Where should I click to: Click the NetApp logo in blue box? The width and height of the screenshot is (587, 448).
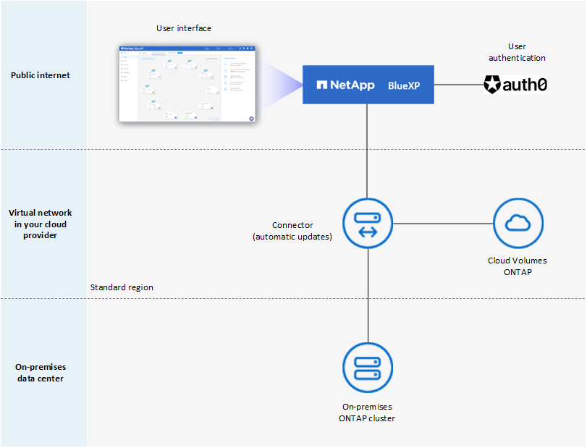345,85
